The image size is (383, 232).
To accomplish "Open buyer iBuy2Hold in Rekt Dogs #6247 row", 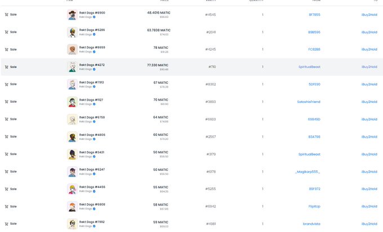I will 369,172.
